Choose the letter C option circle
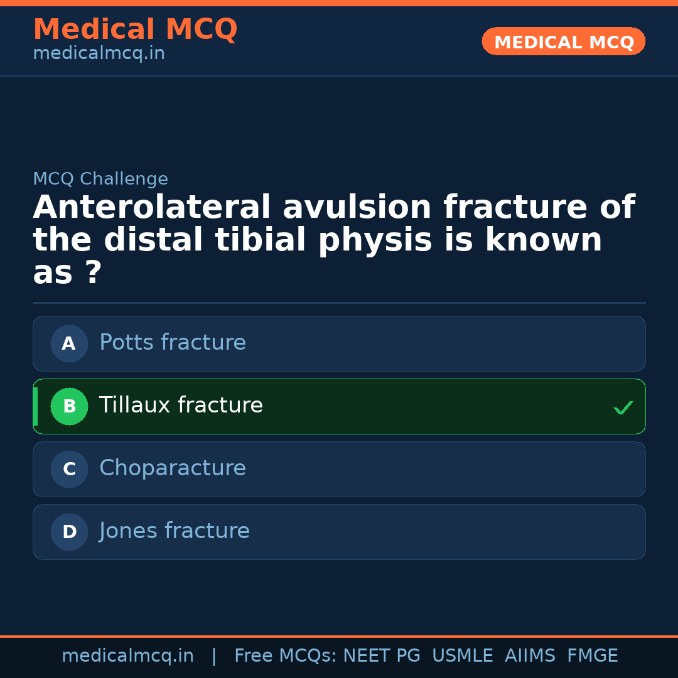The image size is (678, 678). pyautogui.click(x=69, y=469)
